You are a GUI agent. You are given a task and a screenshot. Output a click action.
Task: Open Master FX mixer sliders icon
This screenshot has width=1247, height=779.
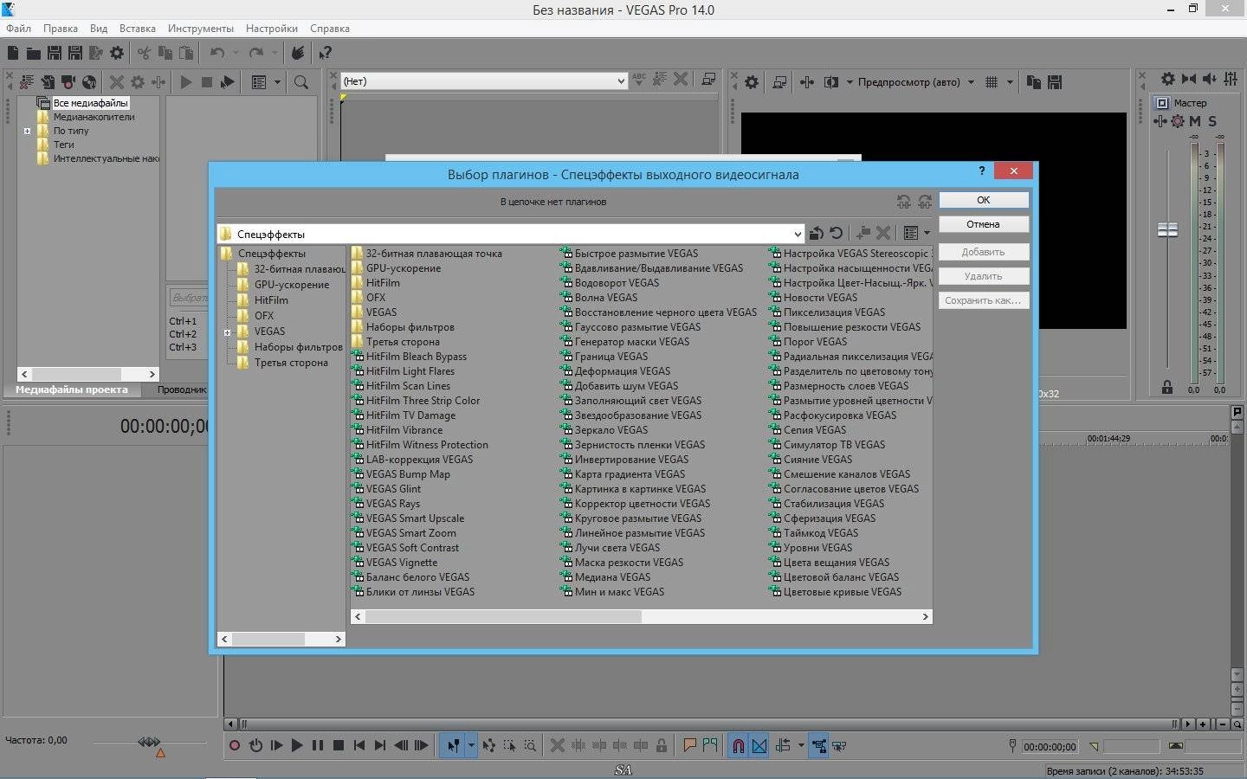[1231, 79]
